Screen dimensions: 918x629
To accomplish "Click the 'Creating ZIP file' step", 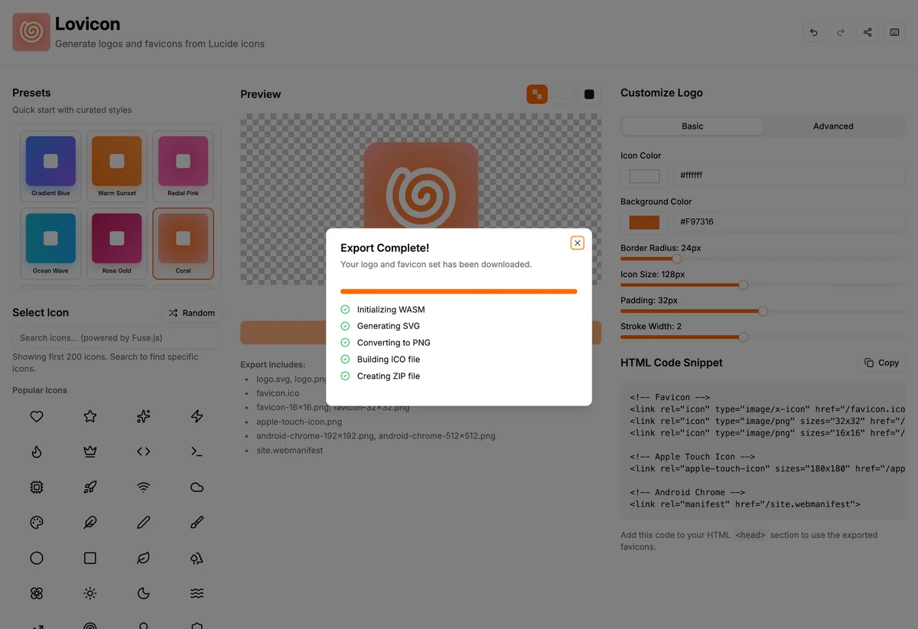I will [388, 376].
